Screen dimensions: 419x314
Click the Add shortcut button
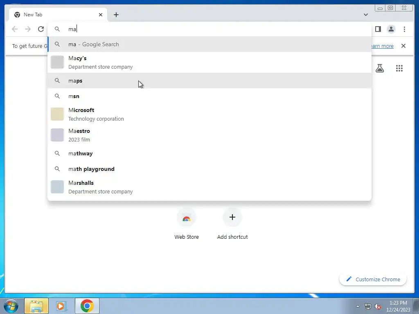[x=232, y=224]
